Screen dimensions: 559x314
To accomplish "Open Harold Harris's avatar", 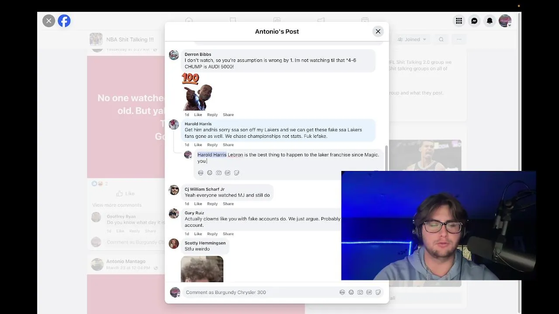I will point(174,124).
